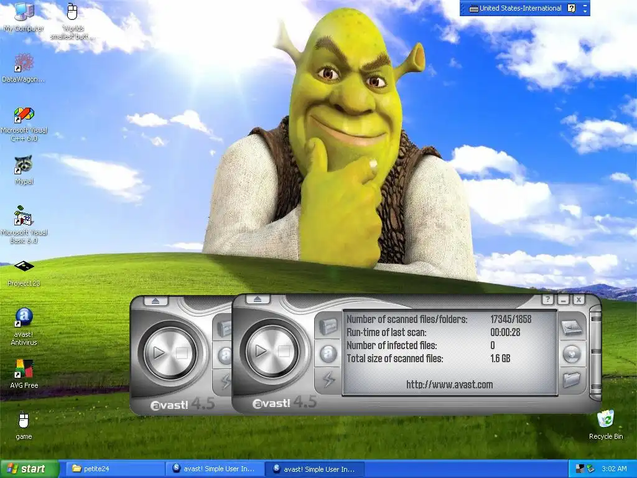Click round download icon on avast! right side
The image size is (637, 478).
572,354
